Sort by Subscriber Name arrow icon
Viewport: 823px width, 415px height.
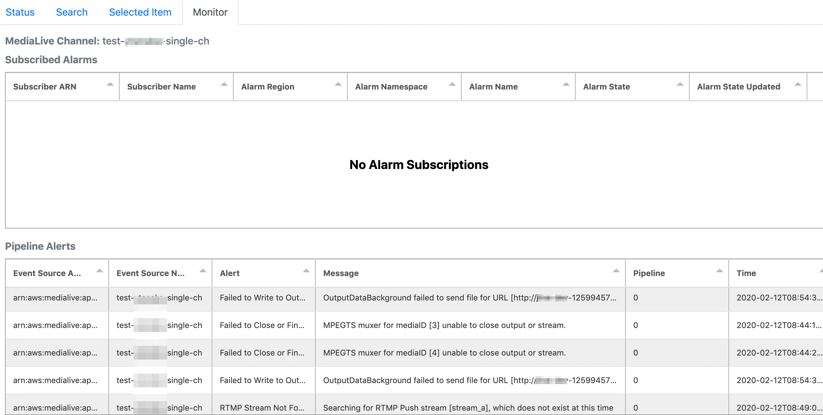(x=224, y=84)
